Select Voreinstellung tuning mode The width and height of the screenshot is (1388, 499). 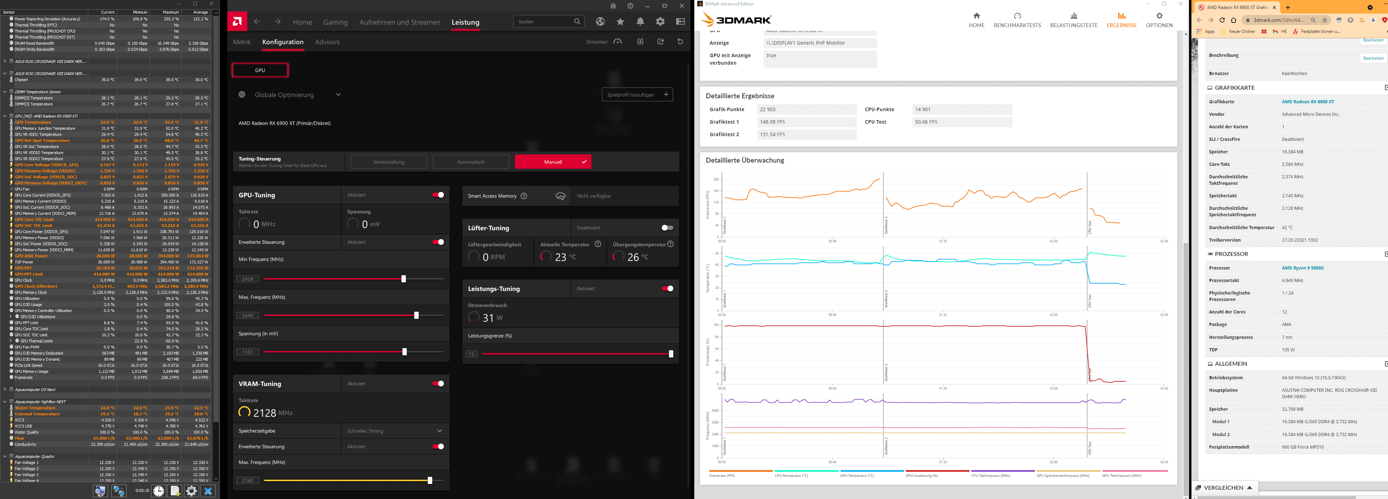click(388, 162)
